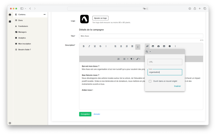Click the "Ajouter un logo" button
This screenshot has height=135, width=216.
(100, 18)
